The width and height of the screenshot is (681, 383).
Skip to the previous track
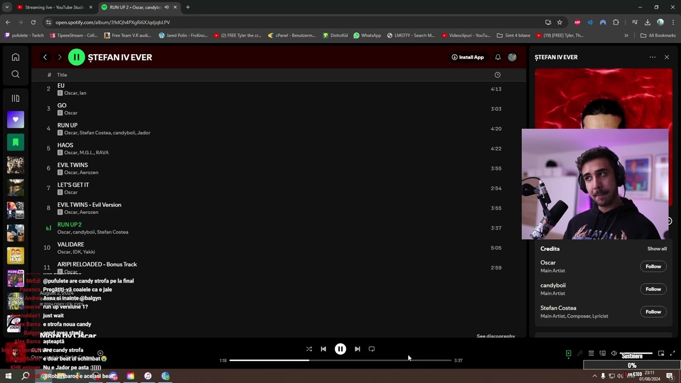tap(323, 349)
